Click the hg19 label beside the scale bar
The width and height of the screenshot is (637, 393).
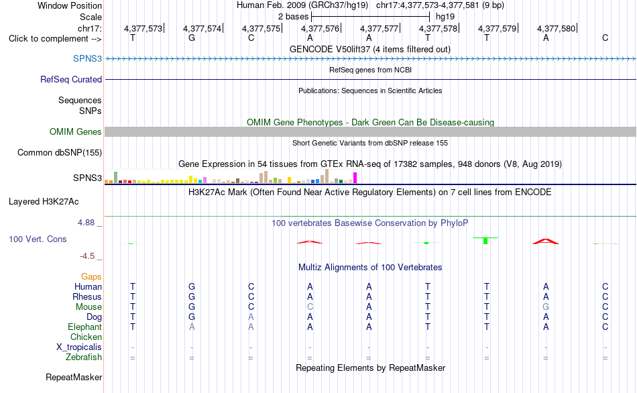445,17
